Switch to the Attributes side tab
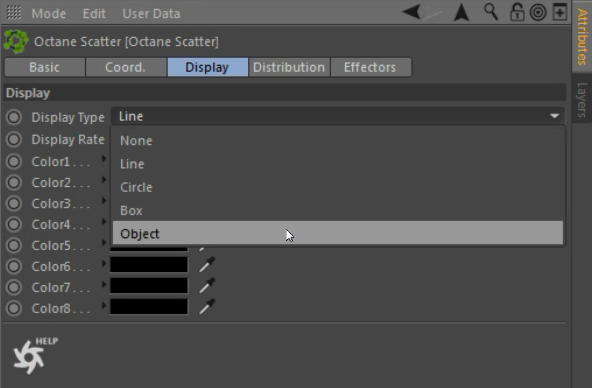Image resolution: width=592 pixels, height=388 pixels. click(x=582, y=36)
